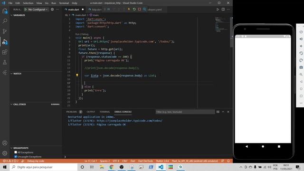Open the No Configurations debug dropdown
This screenshot has height=171, width=304.
tap(38, 9)
